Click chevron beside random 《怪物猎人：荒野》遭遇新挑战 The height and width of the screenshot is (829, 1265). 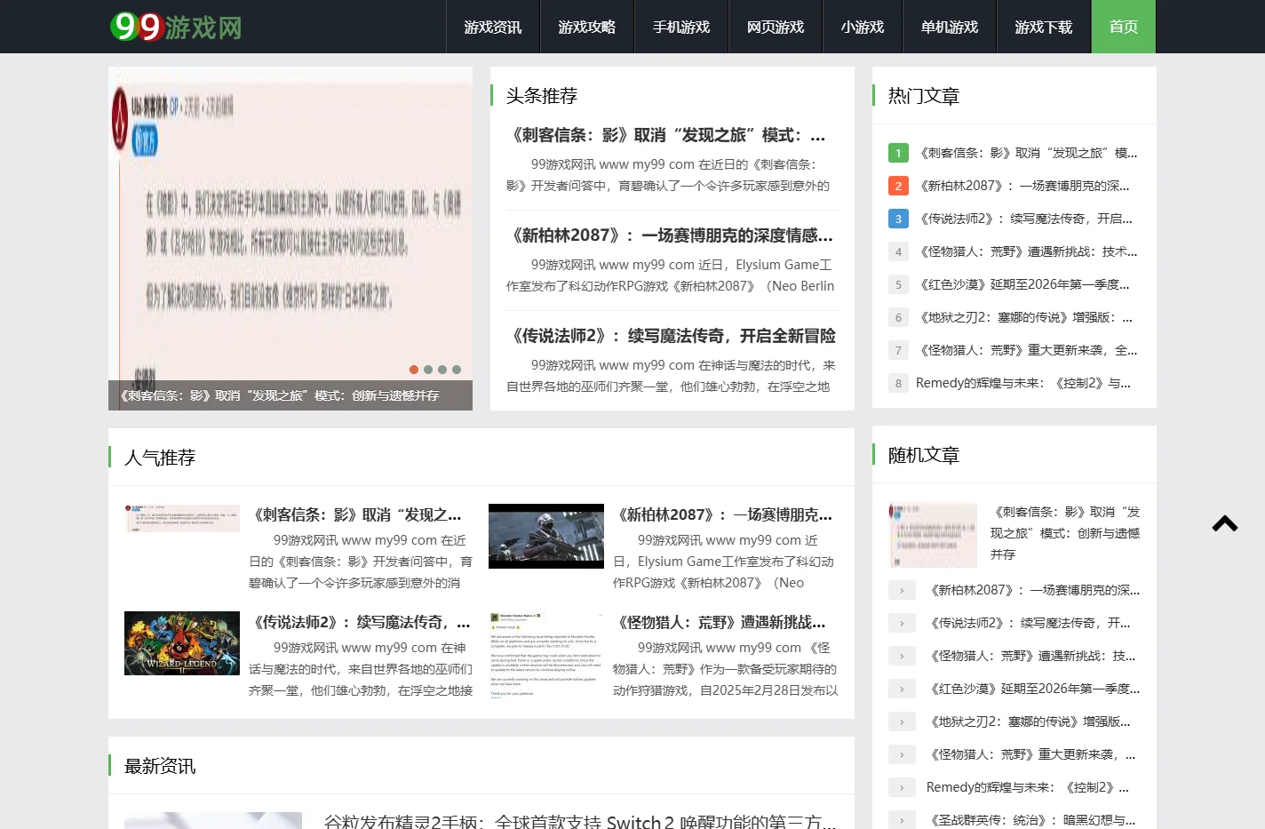[x=902, y=656]
